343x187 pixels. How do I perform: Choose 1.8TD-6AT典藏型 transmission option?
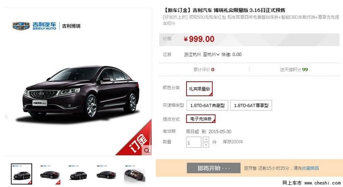[x=207, y=105]
